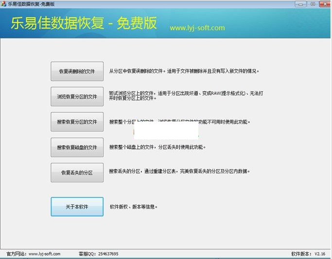Viewport: 332px width, 259px height.
Task: Click www.lyj-soft.com link in header banner
Action: click(x=197, y=28)
